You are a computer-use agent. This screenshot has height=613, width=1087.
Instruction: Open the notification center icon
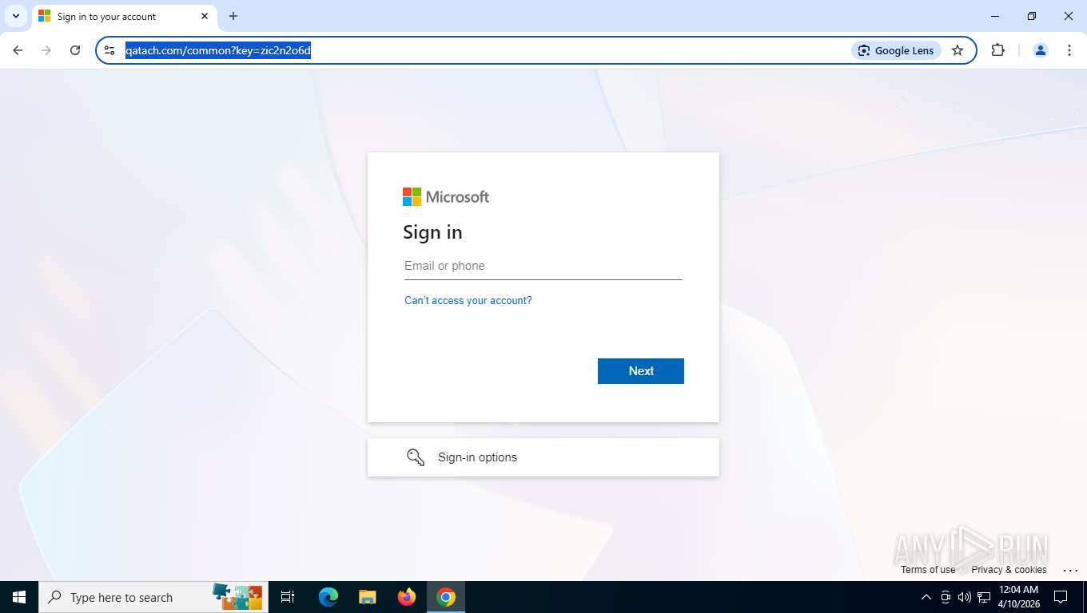click(x=1061, y=597)
